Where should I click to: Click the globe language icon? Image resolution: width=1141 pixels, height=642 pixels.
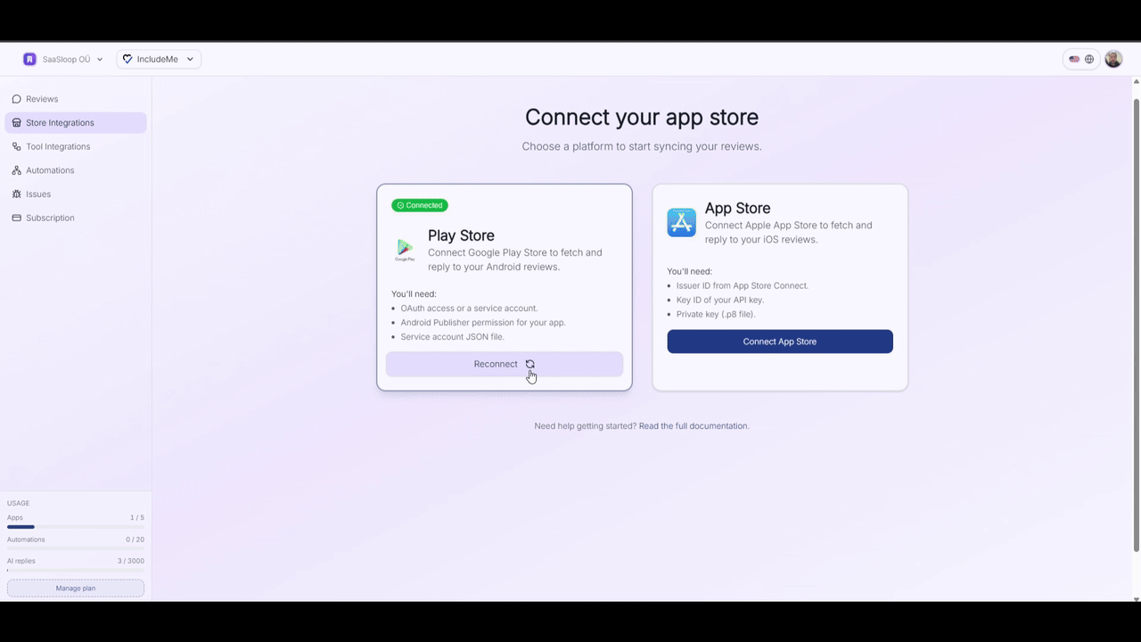click(x=1089, y=60)
